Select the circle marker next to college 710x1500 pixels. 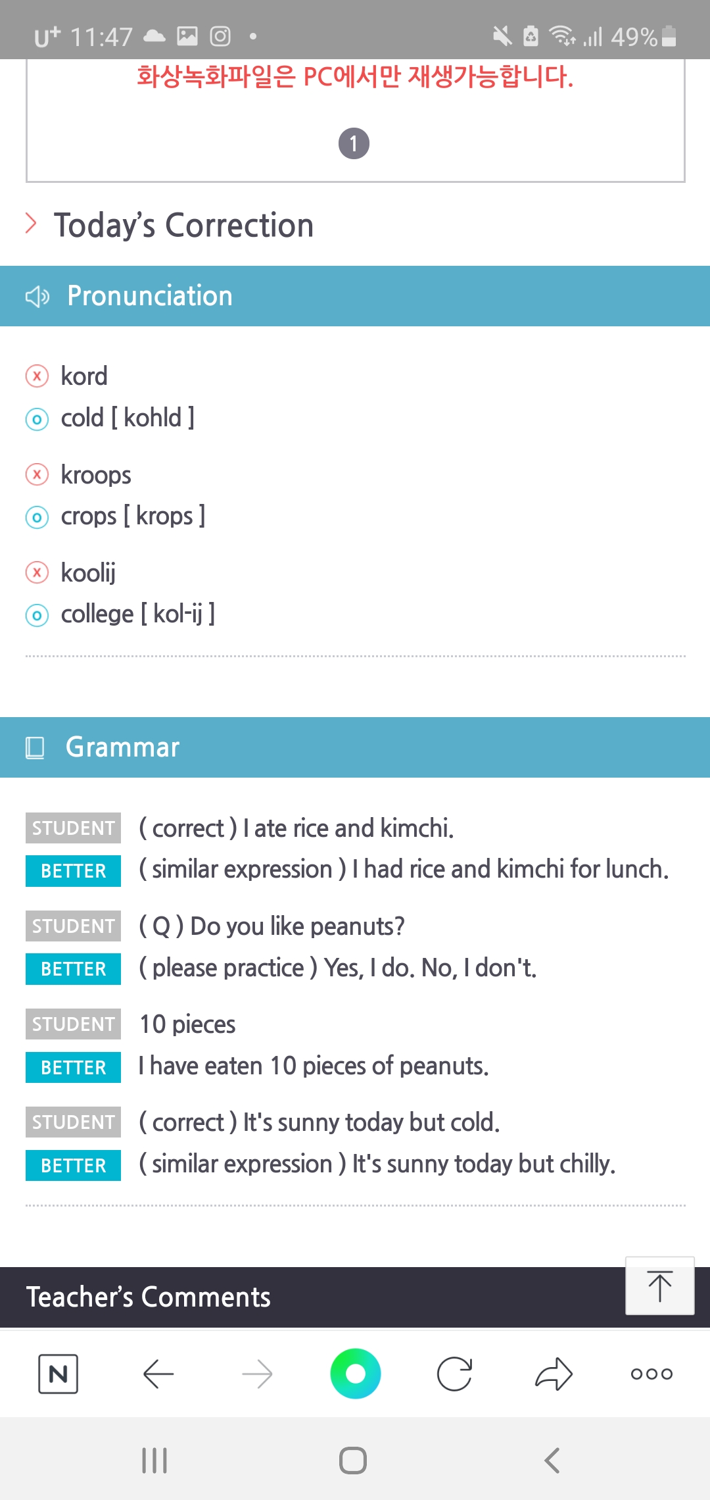click(37, 615)
